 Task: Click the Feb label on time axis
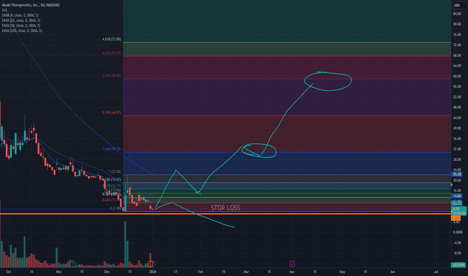point(200,272)
